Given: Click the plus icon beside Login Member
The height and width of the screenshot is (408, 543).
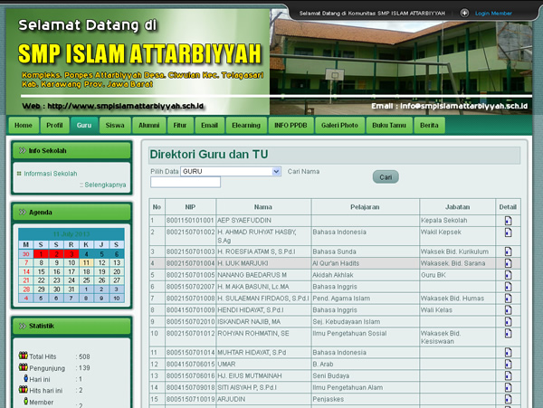Looking at the screenshot, I should pos(464,14).
